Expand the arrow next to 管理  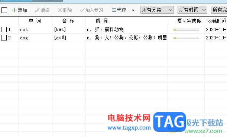pyautogui.click(x=133, y=10)
